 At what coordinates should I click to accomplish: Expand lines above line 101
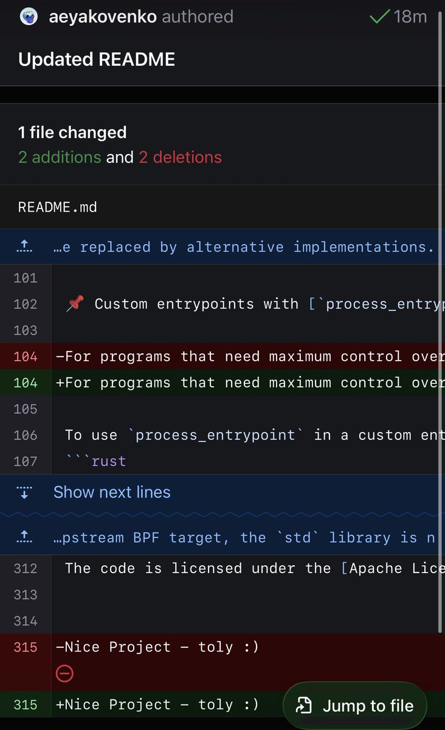[x=25, y=246]
